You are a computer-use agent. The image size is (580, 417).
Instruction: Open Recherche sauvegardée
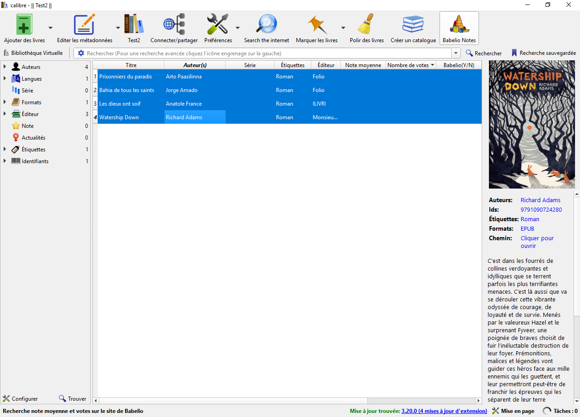(x=543, y=53)
